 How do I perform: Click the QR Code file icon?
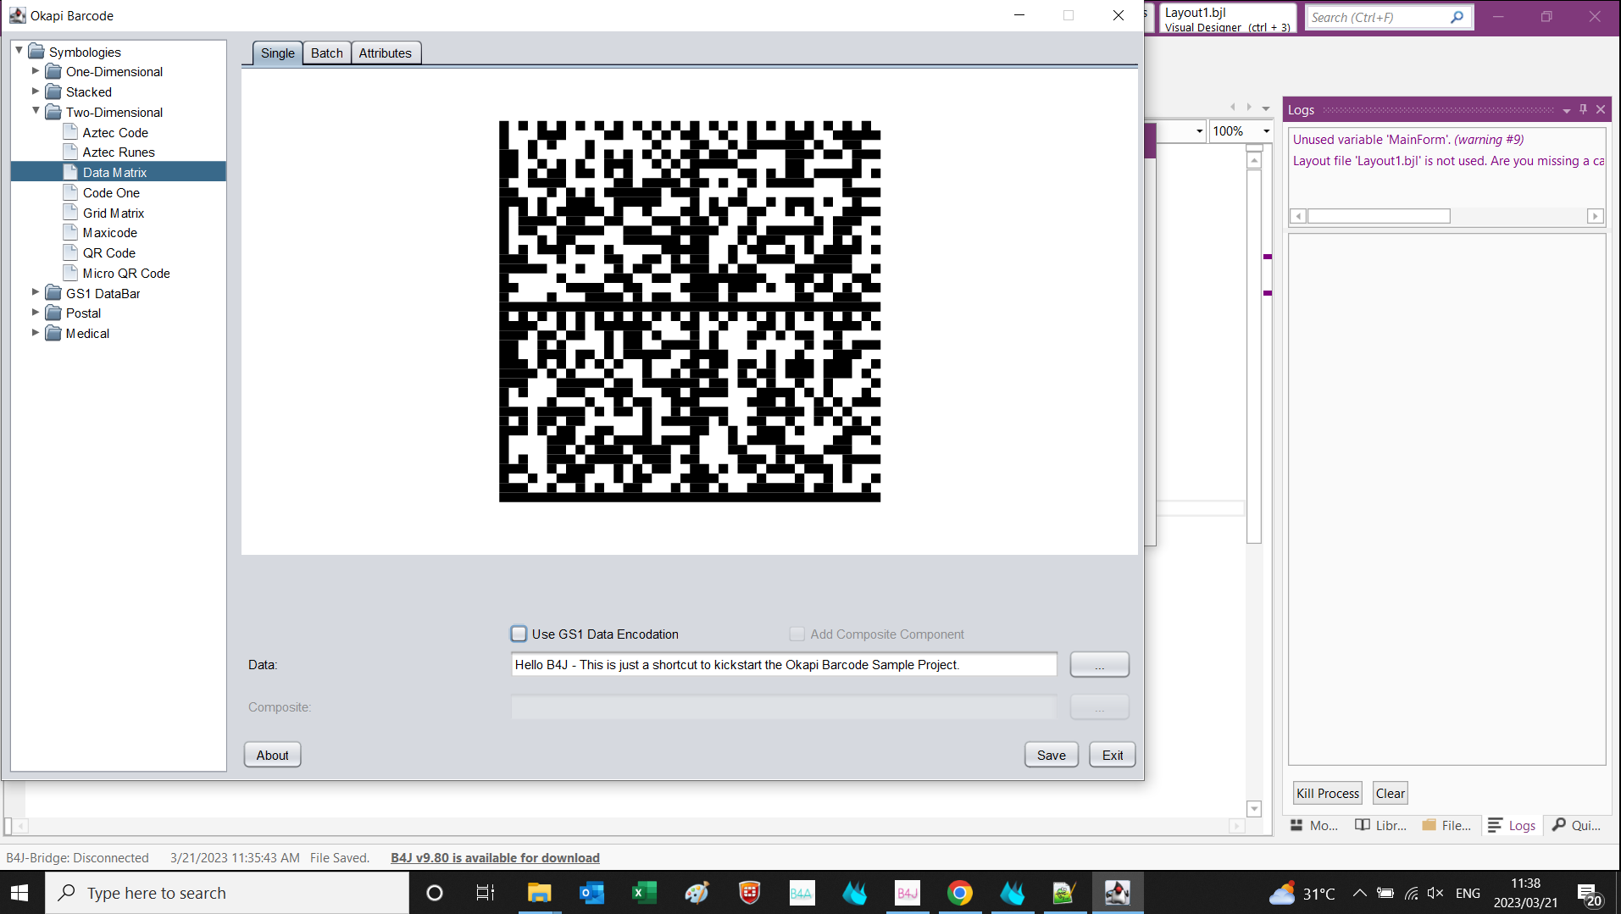click(70, 252)
